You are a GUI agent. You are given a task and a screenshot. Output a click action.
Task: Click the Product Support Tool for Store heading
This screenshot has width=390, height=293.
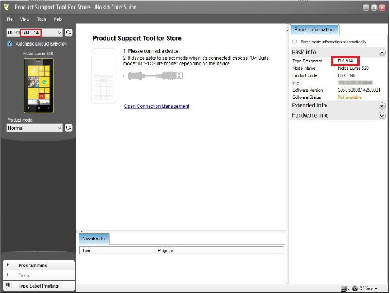coord(137,39)
